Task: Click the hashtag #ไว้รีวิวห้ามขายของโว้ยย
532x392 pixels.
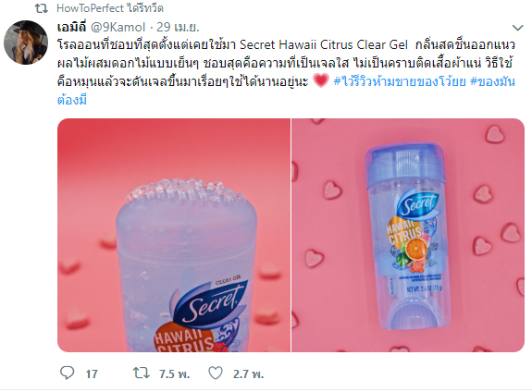Action: 400,81
